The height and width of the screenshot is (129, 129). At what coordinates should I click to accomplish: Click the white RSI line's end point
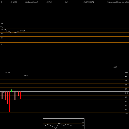click(18, 31)
